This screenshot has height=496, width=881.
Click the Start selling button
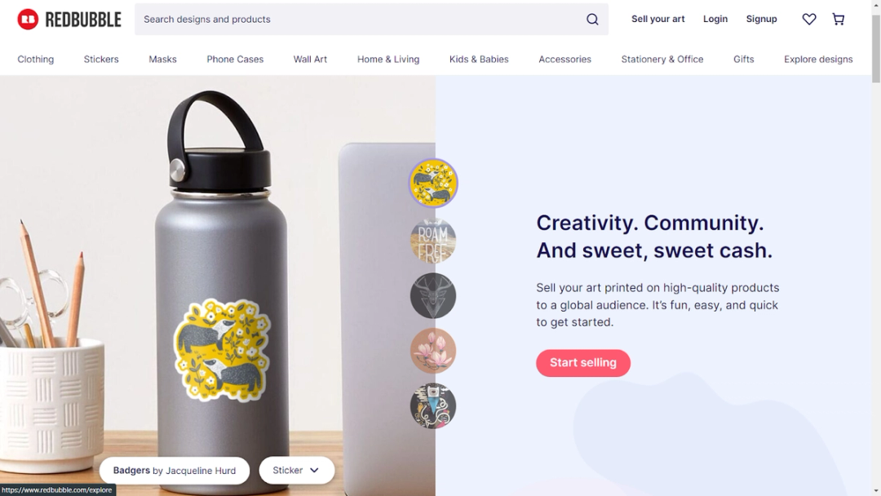[x=583, y=363]
